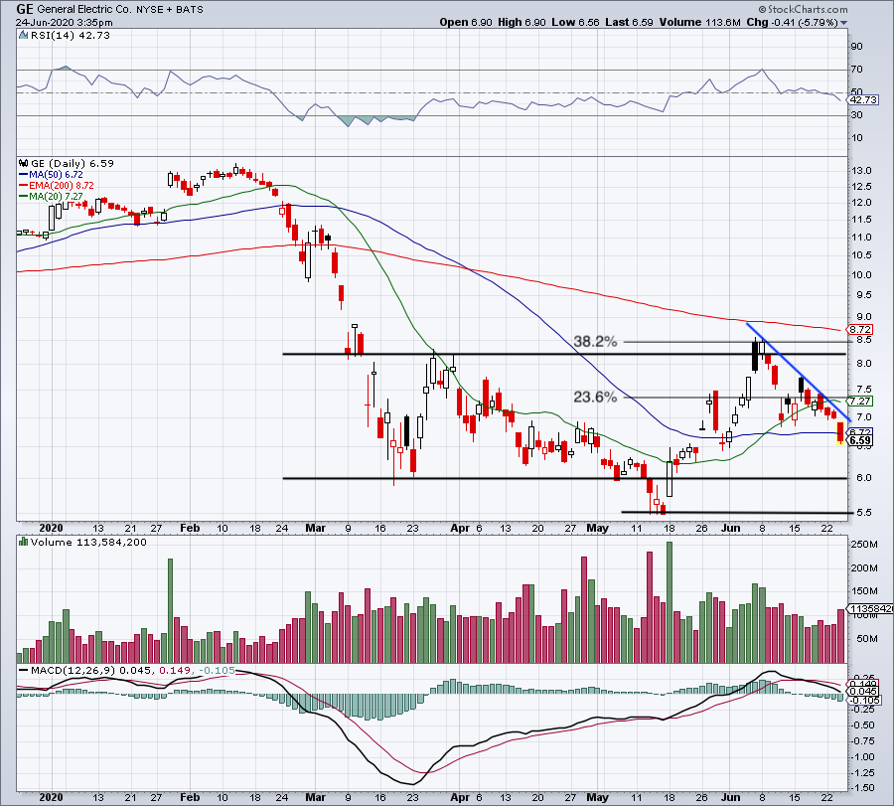
Task: Click the candlestick icon beside GE (Daily)
Action: [24, 163]
